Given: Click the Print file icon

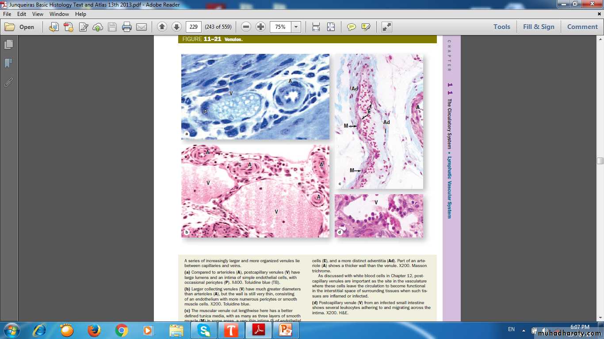Looking at the screenshot, I should [x=127, y=27].
